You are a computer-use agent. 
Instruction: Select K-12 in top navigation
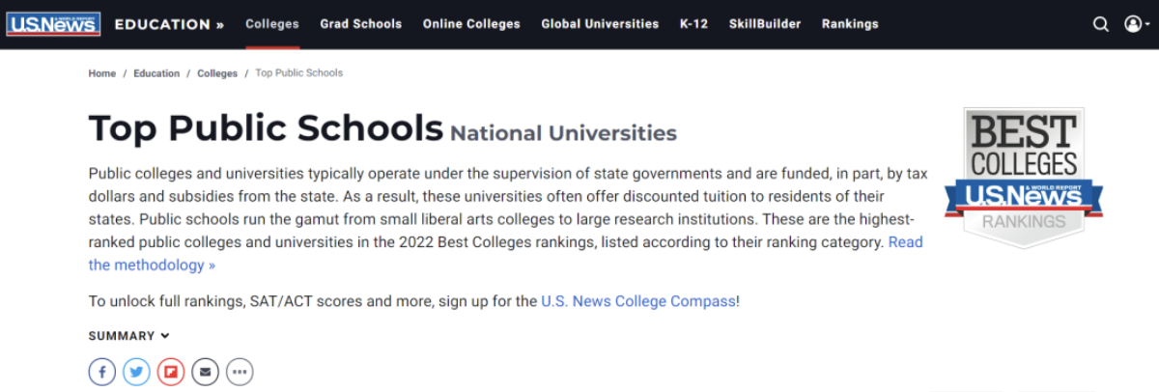[x=693, y=24]
